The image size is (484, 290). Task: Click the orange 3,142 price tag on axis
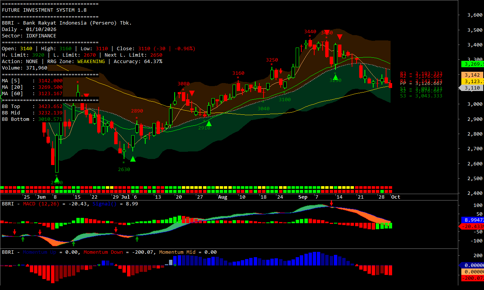coord(473,75)
